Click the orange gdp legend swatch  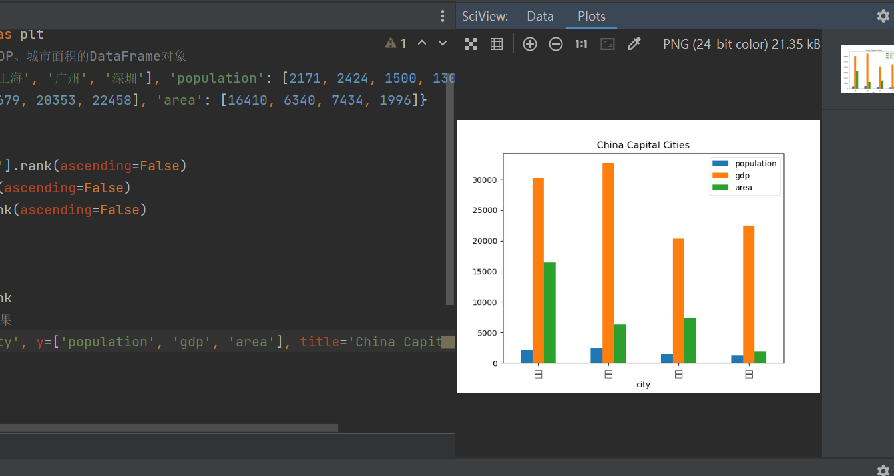tap(720, 176)
